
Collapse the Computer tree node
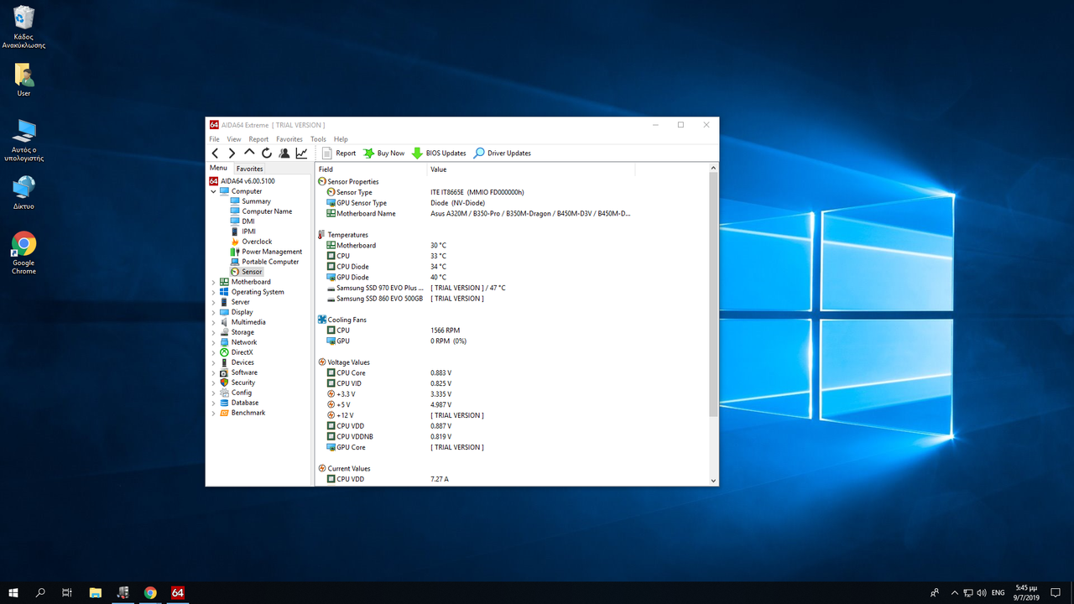click(213, 191)
